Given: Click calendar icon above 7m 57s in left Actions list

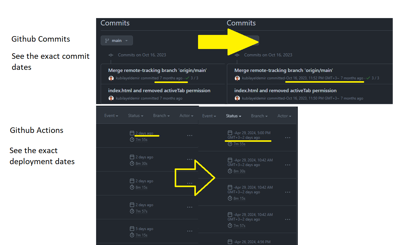Looking at the screenshot, I should click(132, 205).
